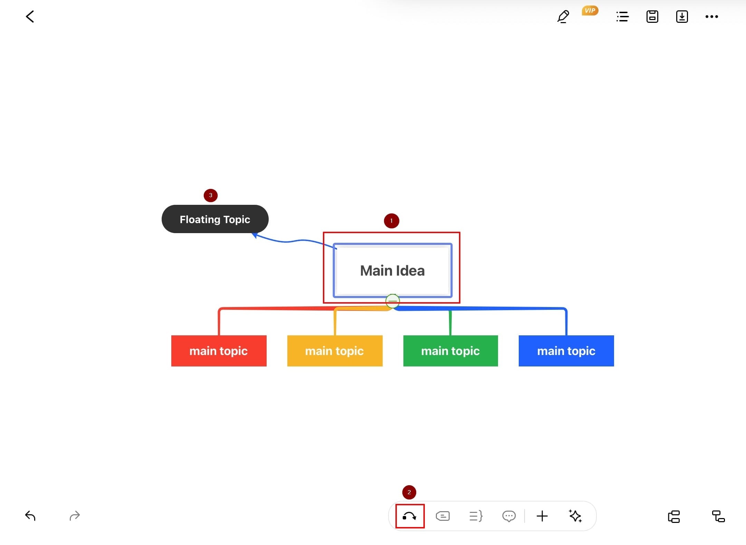
Task: Insert a label on the topic
Action: 443,516
